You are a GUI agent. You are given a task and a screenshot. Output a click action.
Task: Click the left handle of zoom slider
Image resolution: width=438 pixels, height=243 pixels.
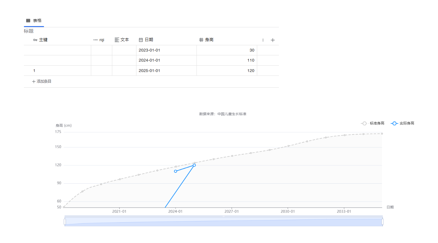(x=65, y=222)
